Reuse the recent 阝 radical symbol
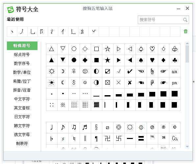196x164 pixels. 42,32
